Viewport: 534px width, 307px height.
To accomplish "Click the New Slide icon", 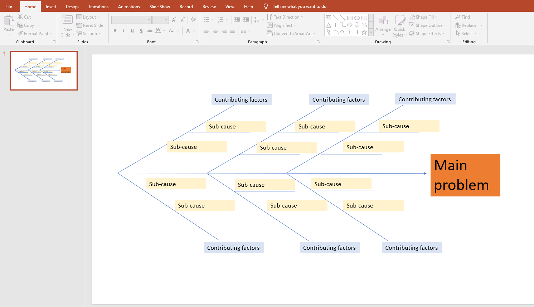I will (x=67, y=20).
